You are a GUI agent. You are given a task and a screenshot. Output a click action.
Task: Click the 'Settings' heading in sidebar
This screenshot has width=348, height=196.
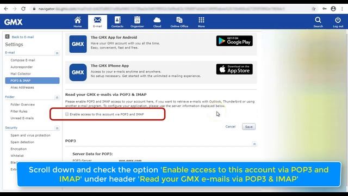click(x=14, y=45)
